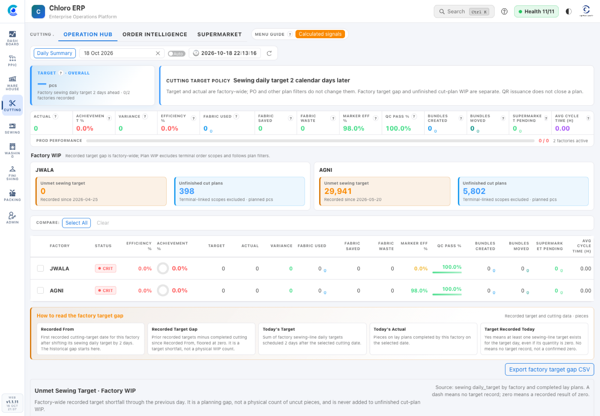Screen dimensions: 600x416
Task: Show Actual metric help icon
Action: pyautogui.click(x=55, y=116)
